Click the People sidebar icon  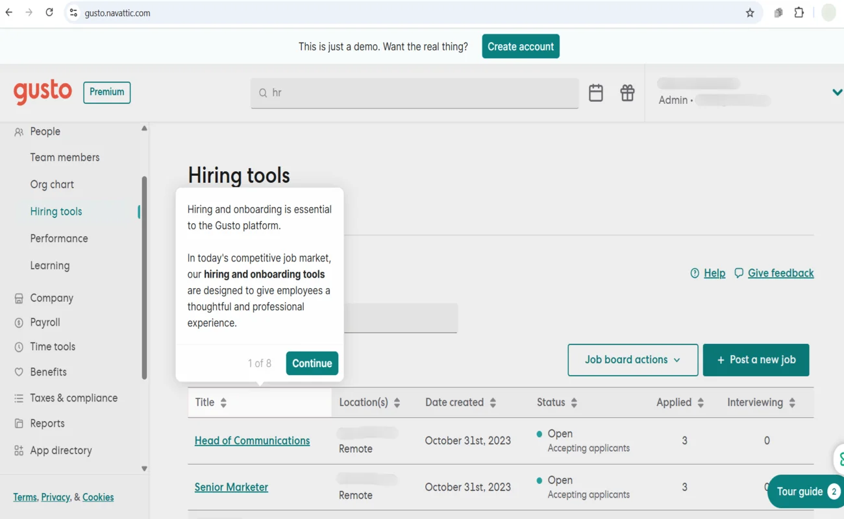pyautogui.click(x=19, y=132)
